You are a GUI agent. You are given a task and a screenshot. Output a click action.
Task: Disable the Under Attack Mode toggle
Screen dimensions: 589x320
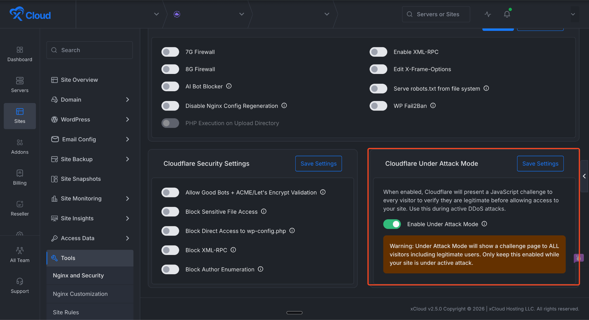392,224
